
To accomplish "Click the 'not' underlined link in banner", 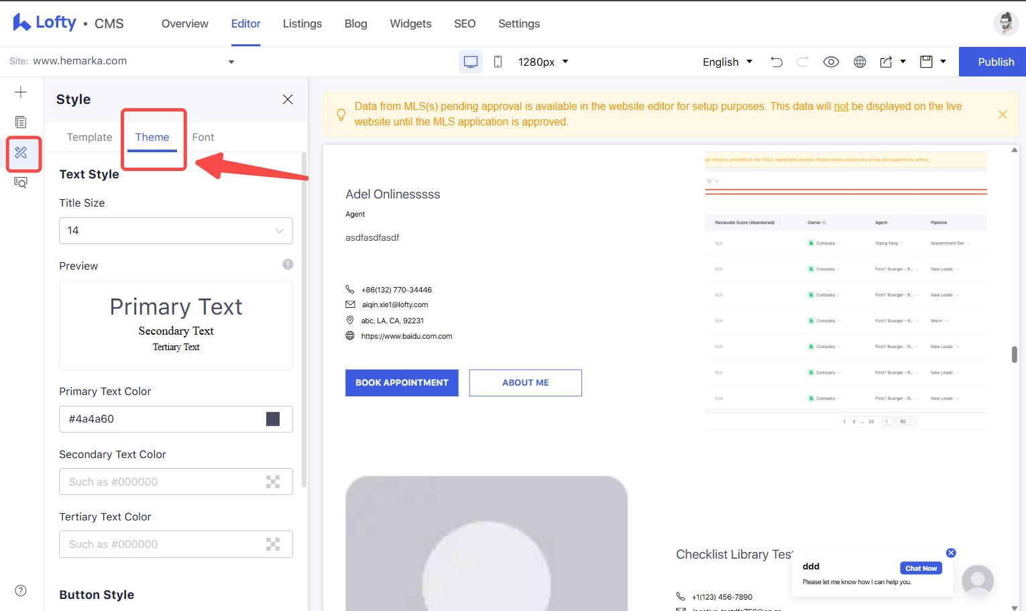I will pos(841,106).
